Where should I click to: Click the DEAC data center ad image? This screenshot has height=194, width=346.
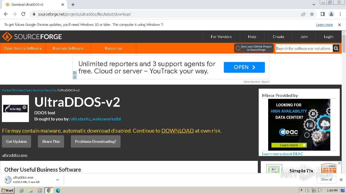(299, 125)
